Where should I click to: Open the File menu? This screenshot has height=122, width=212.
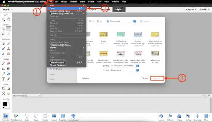coord(50,2)
